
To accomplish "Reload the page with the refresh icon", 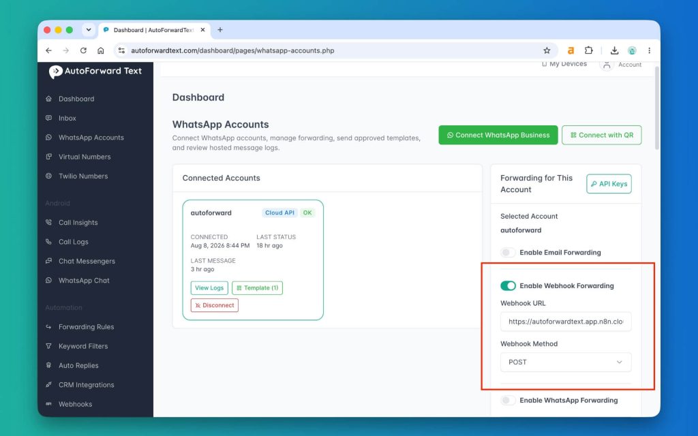I will click(x=83, y=50).
